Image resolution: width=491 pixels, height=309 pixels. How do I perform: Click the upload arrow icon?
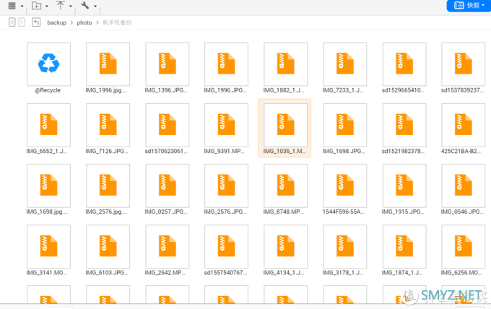(60, 5)
